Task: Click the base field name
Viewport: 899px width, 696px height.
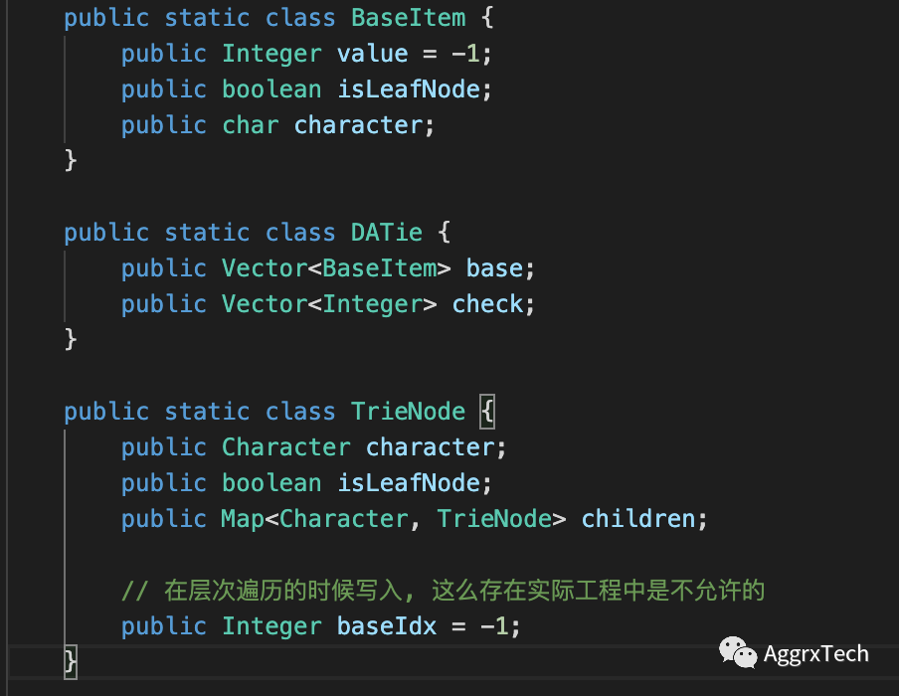Action: click(x=495, y=267)
